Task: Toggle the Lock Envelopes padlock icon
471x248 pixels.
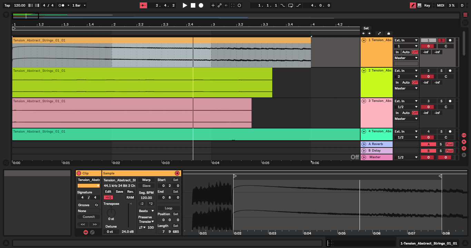Action: (389, 34)
